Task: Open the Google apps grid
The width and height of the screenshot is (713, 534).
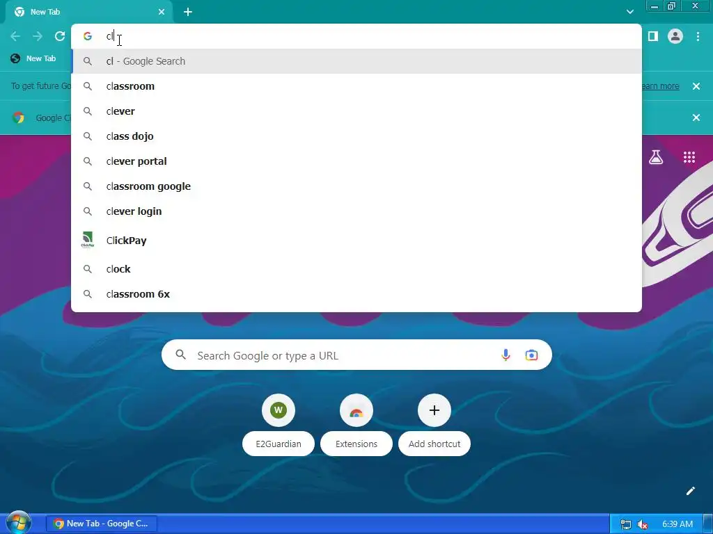Action: 689,157
